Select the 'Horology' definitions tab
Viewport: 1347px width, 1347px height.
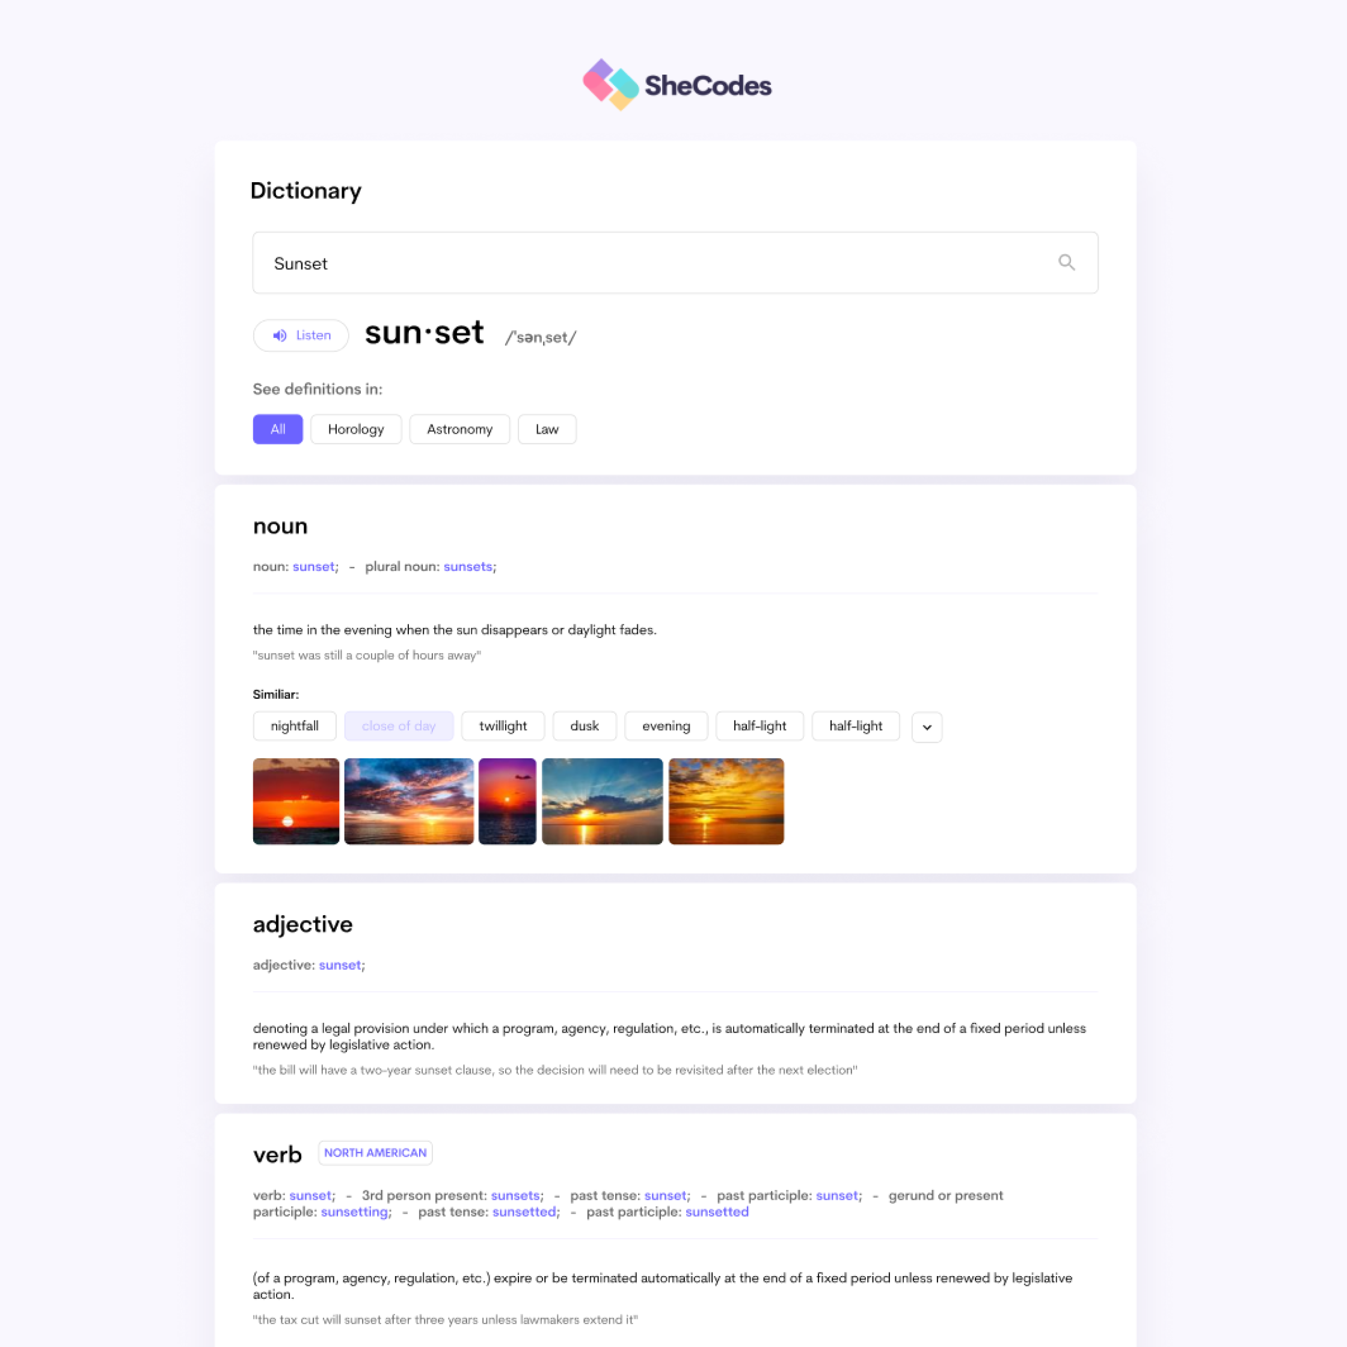point(357,429)
